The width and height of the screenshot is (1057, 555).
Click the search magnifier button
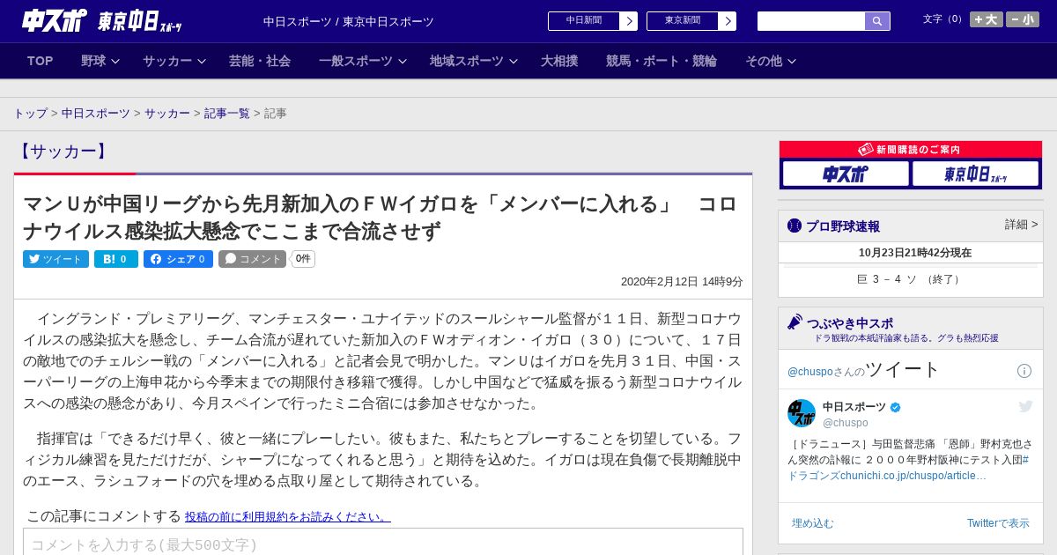point(877,21)
